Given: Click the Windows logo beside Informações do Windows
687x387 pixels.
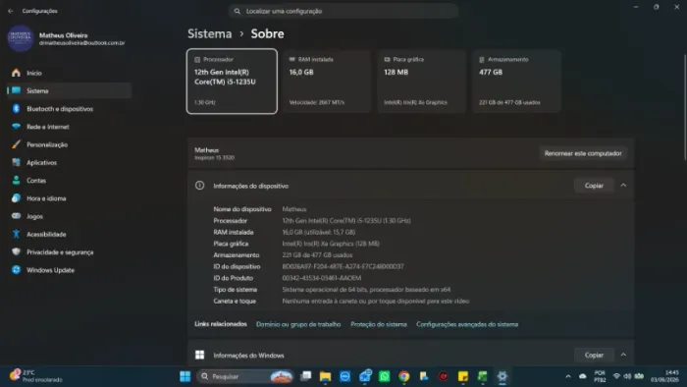Looking at the screenshot, I should coord(199,355).
